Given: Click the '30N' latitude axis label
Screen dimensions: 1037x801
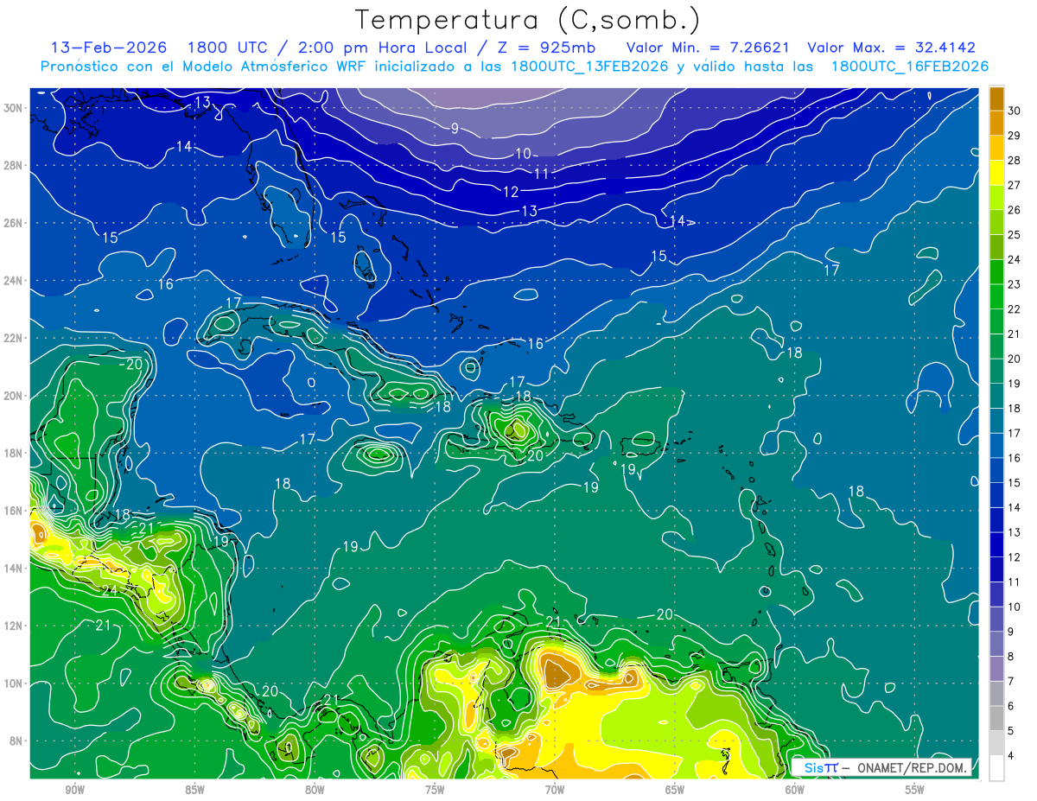Looking at the screenshot, I should [x=14, y=108].
